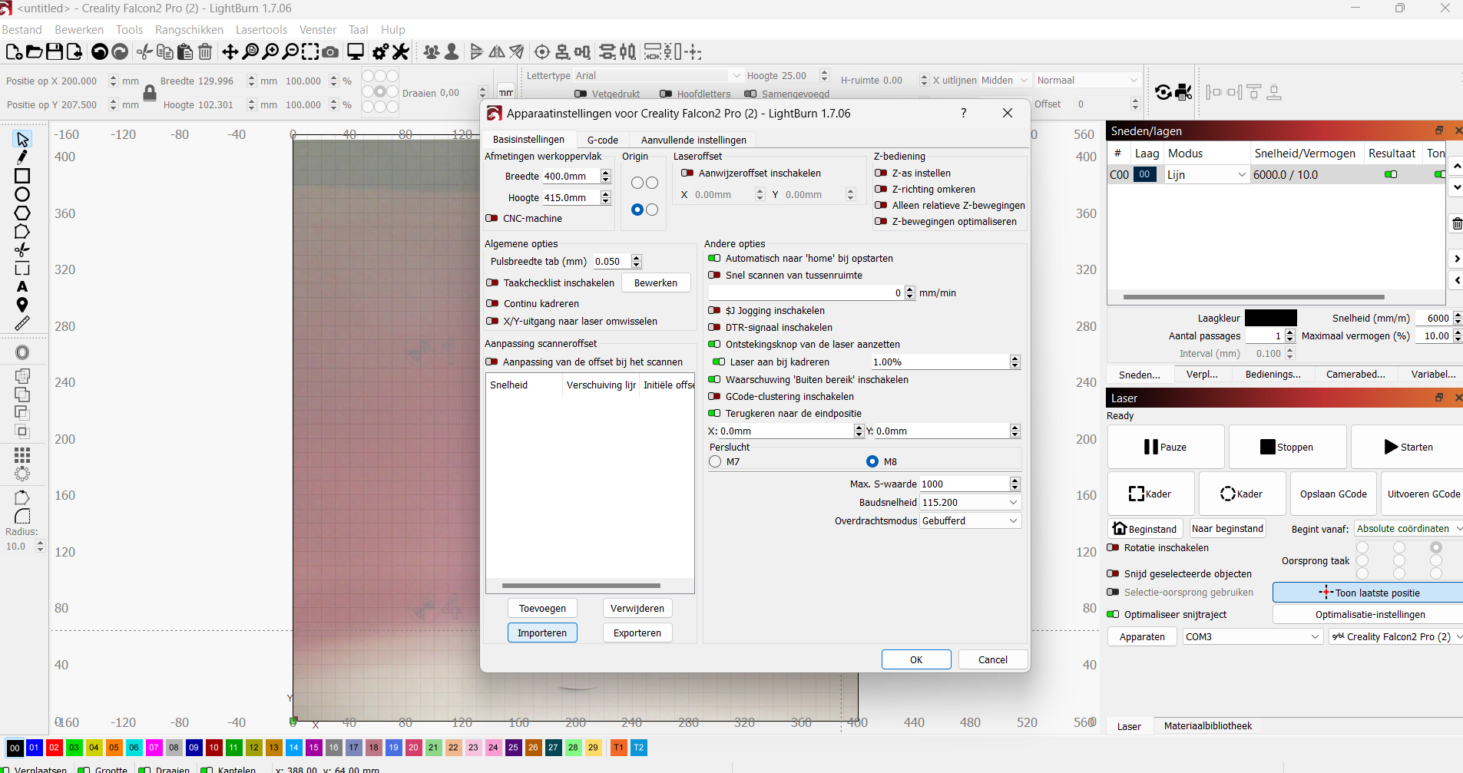The width and height of the screenshot is (1463, 773).
Task: Open the 'Begint vanaf' Absolute coördinaten dropdown
Action: click(x=1408, y=529)
